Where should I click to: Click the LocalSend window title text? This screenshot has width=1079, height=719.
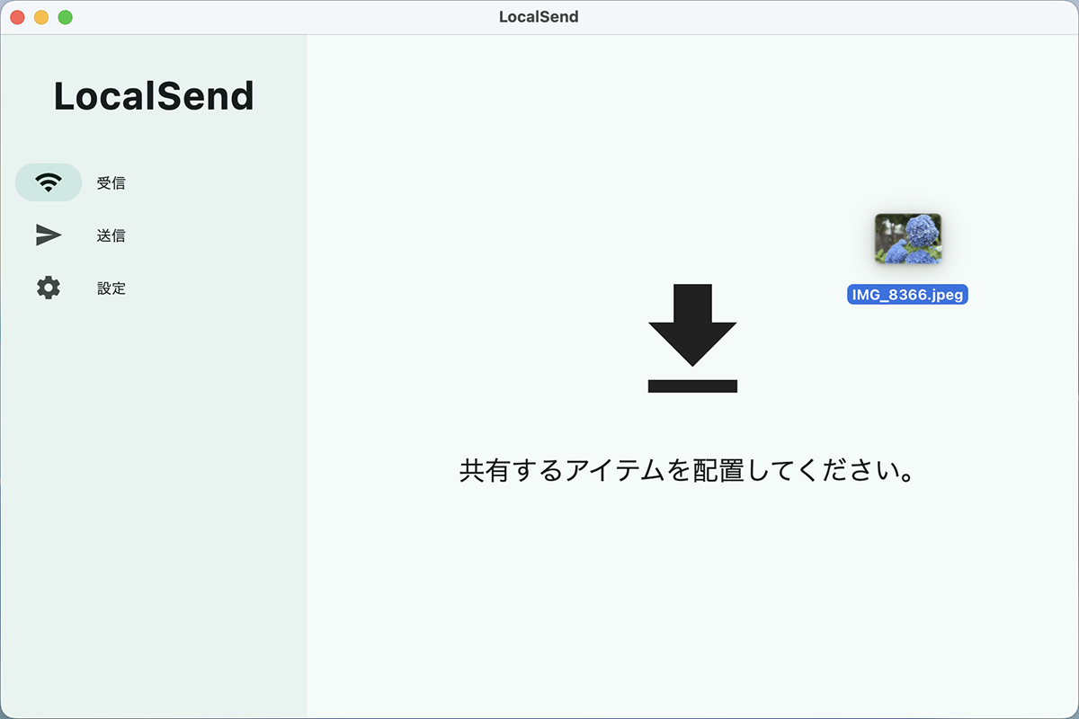(x=539, y=17)
